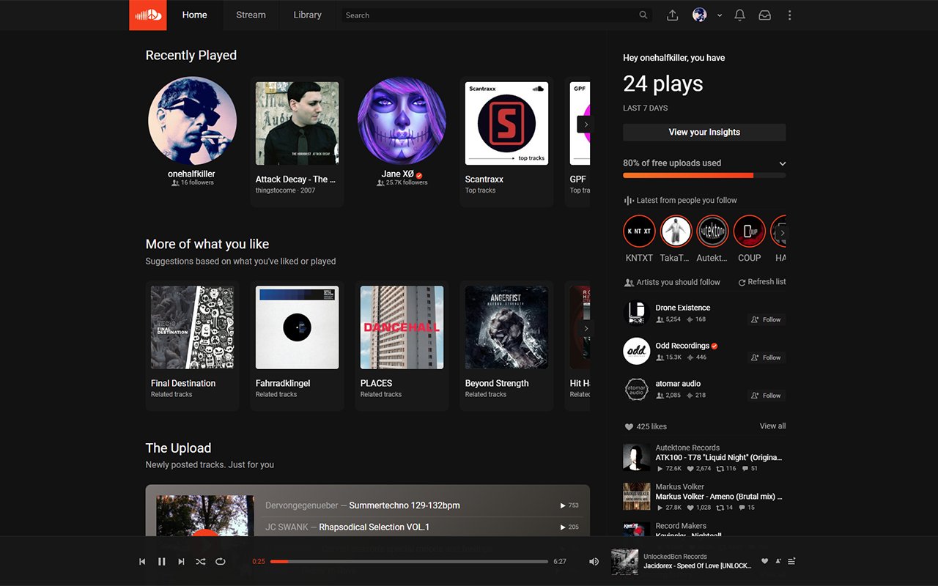The image size is (938, 586).
Task: Open Beyond Strength Angerfist cover
Action: (x=506, y=327)
